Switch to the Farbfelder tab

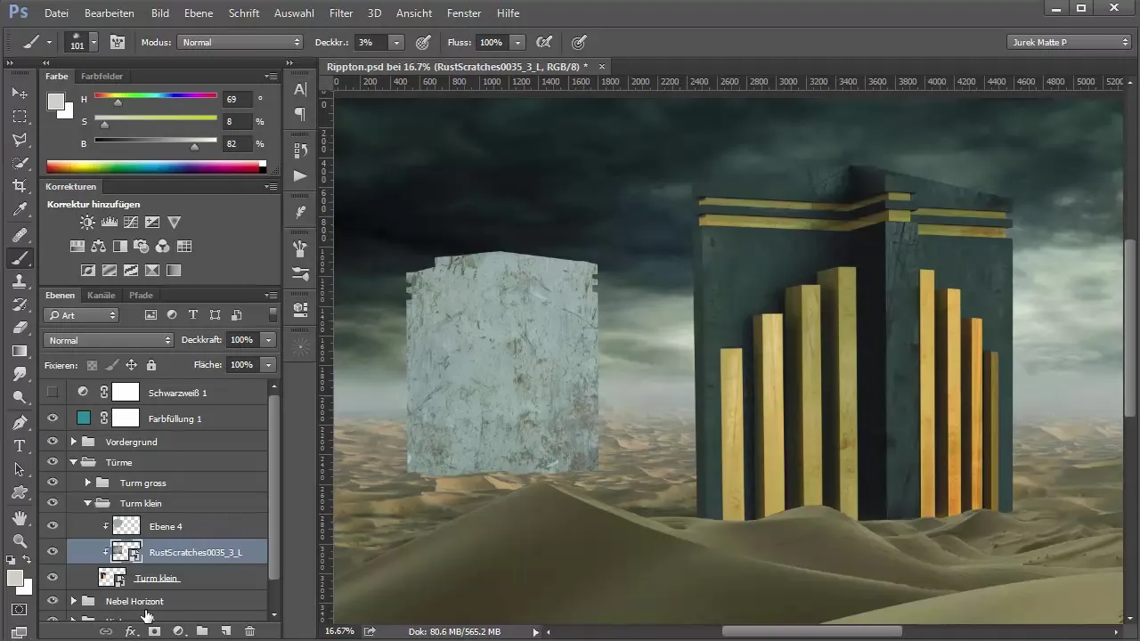[102, 77]
